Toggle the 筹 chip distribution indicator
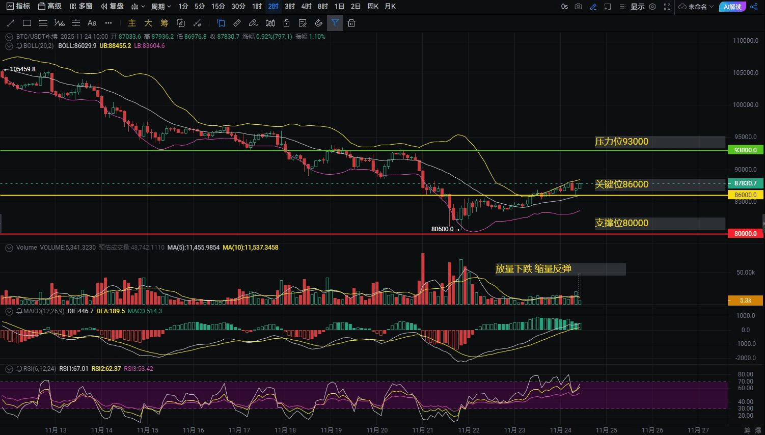This screenshot has width=765, height=435. (x=165, y=23)
